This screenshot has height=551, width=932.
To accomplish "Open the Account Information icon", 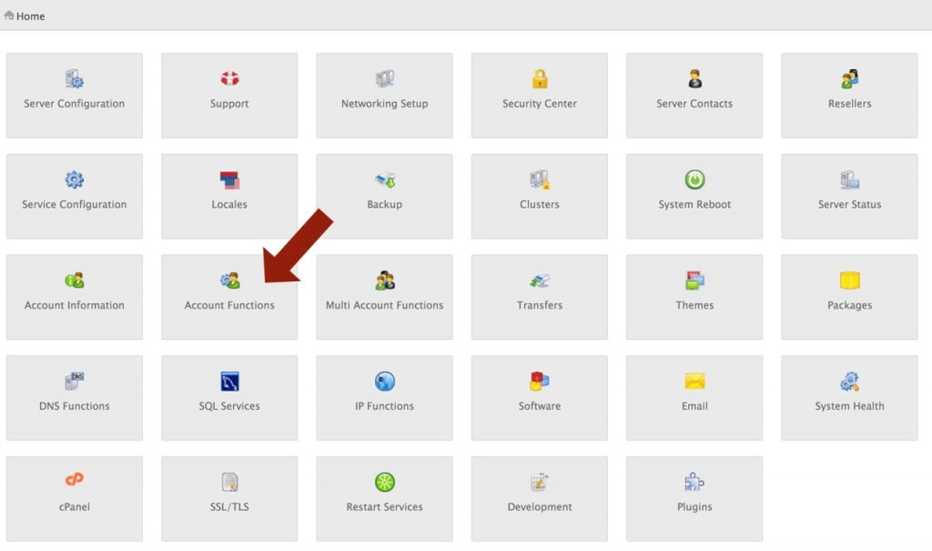I will click(75, 281).
